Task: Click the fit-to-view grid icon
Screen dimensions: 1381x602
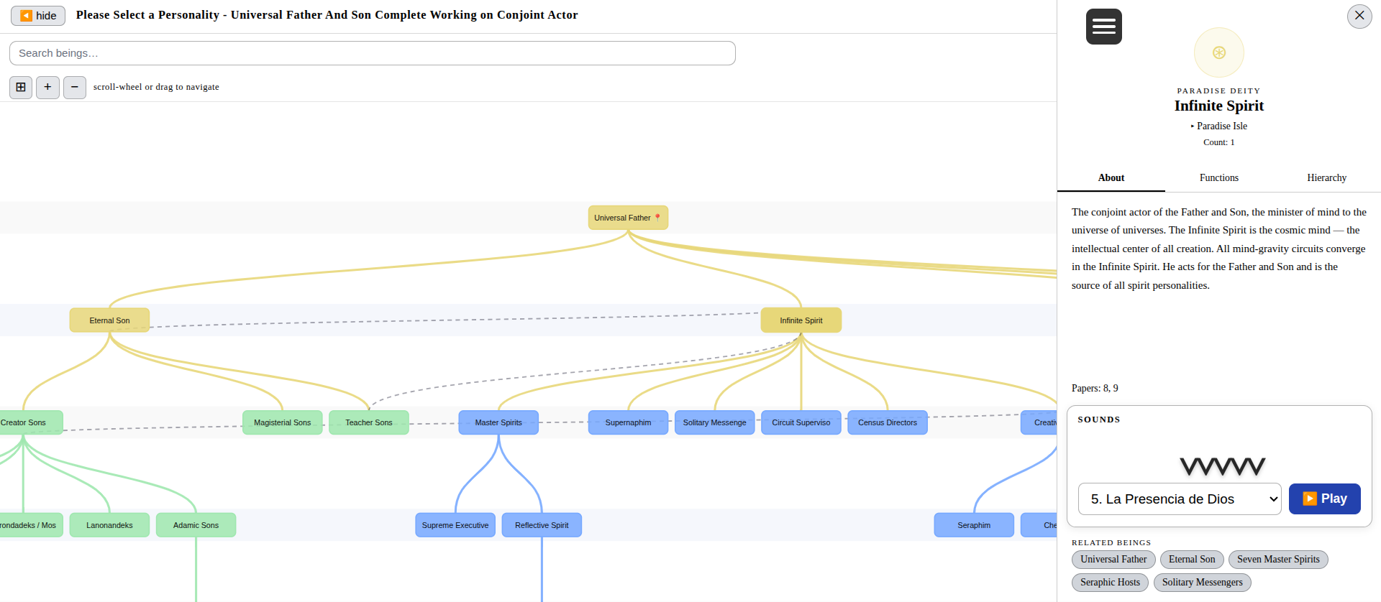Action: (x=21, y=87)
